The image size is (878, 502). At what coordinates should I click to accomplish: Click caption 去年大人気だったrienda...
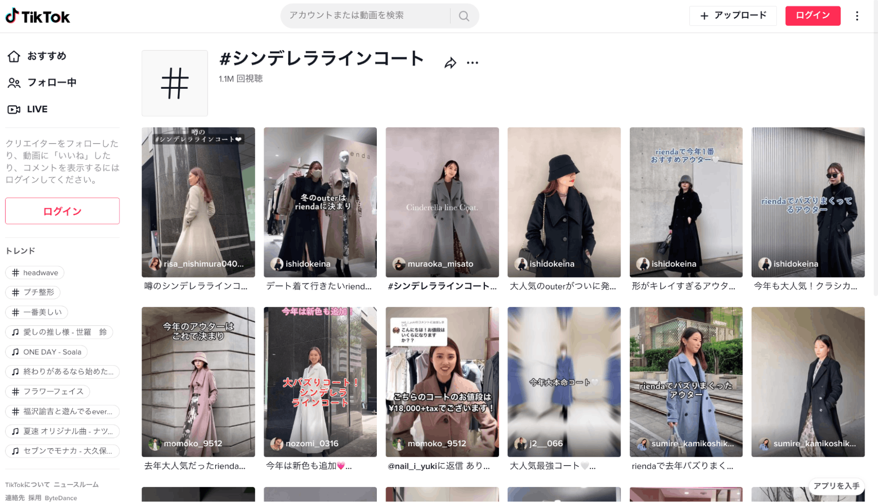click(x=195, y=466)
